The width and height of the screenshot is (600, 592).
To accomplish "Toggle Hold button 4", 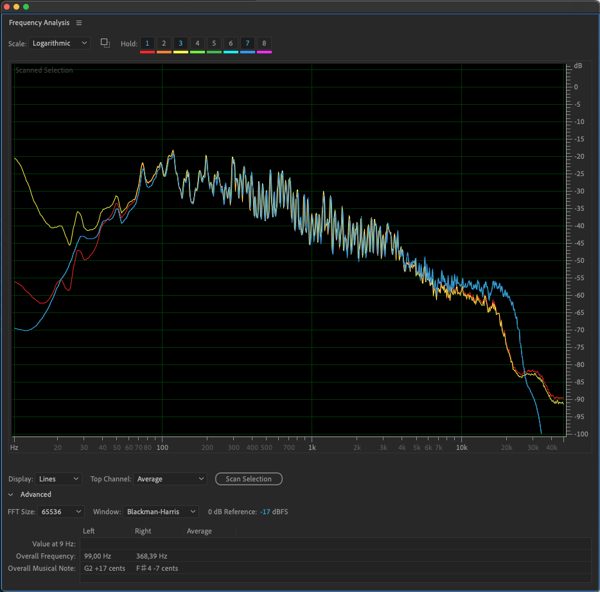I will [x=197, y=43].
